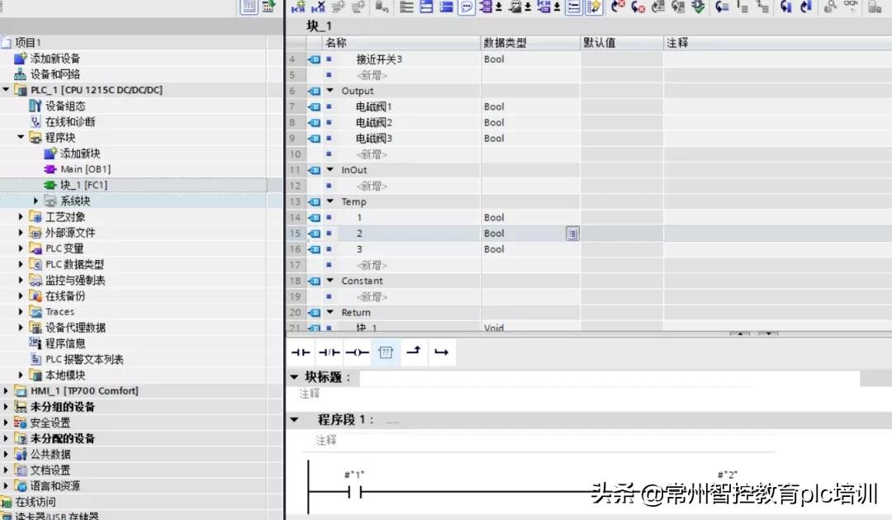The image size is (892, 520).
Task: Open data type picker for Temp variable 2
Action: tap(572, 234)
